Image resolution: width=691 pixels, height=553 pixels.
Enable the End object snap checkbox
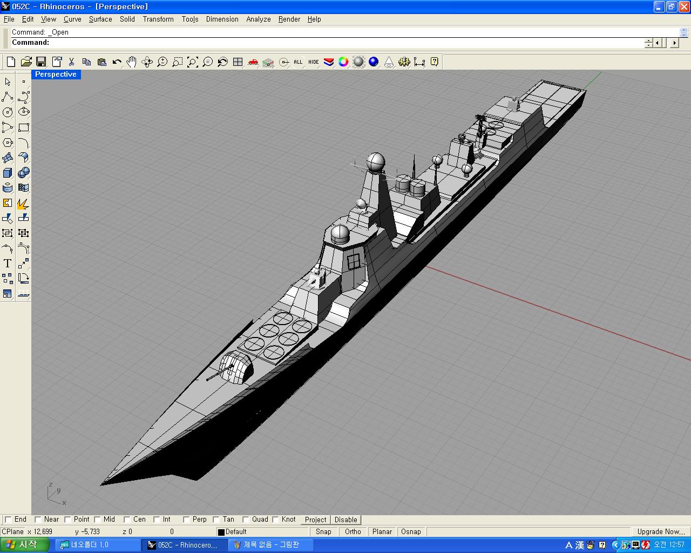point(8,520)
